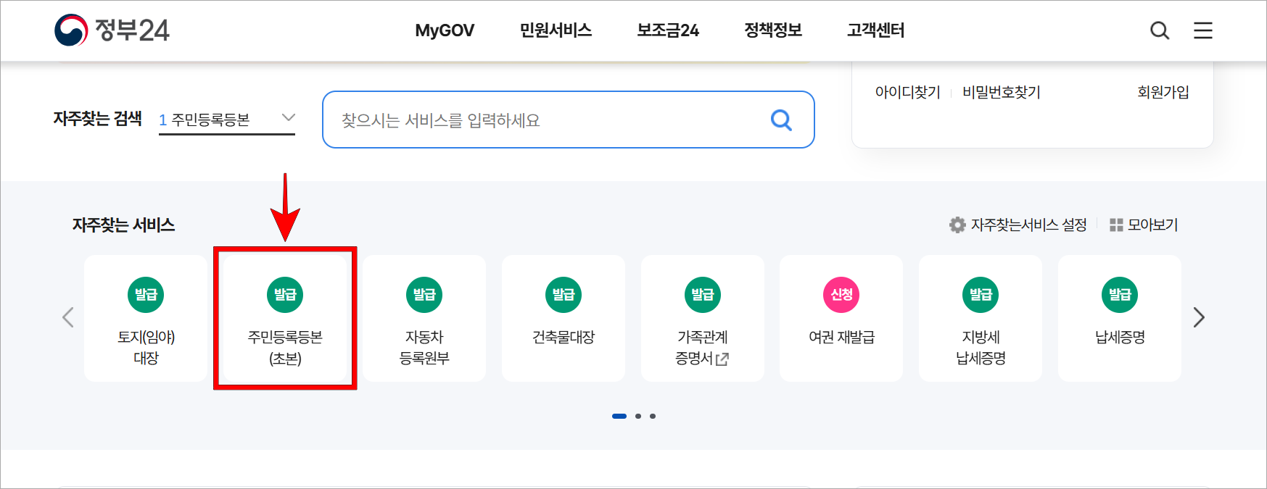Open the 지방세 납세증명 service card
The width and height of the screenshot is (1267, 489).
(980, 319)
